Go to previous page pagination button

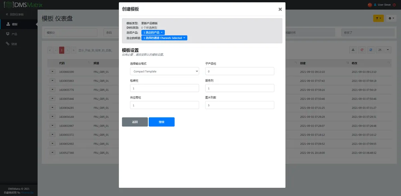click(x=56, y=50)
